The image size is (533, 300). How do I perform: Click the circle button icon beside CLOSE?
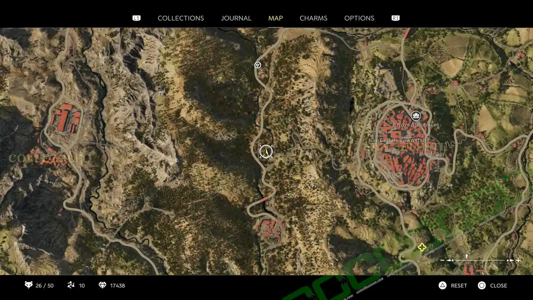(481, 285)
